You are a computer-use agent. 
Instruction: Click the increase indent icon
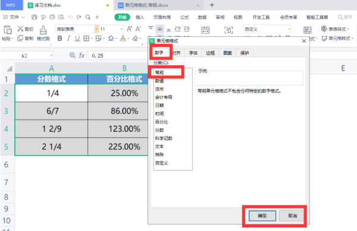(x=187, y=29)
